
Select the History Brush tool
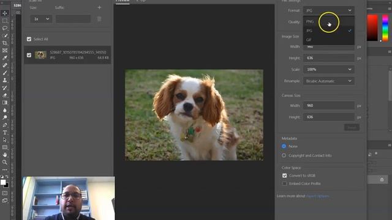point(5,88)
